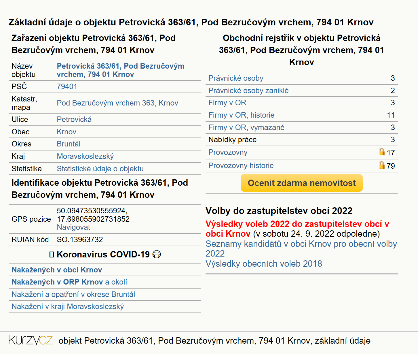This screenshot has width=418, height=354.
Task: Open 'Statistické údaje o objektu' link
Action: click(100, 169)
